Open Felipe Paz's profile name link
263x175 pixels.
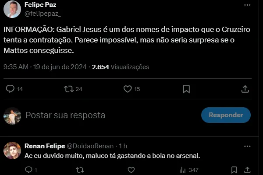[40, 5]
